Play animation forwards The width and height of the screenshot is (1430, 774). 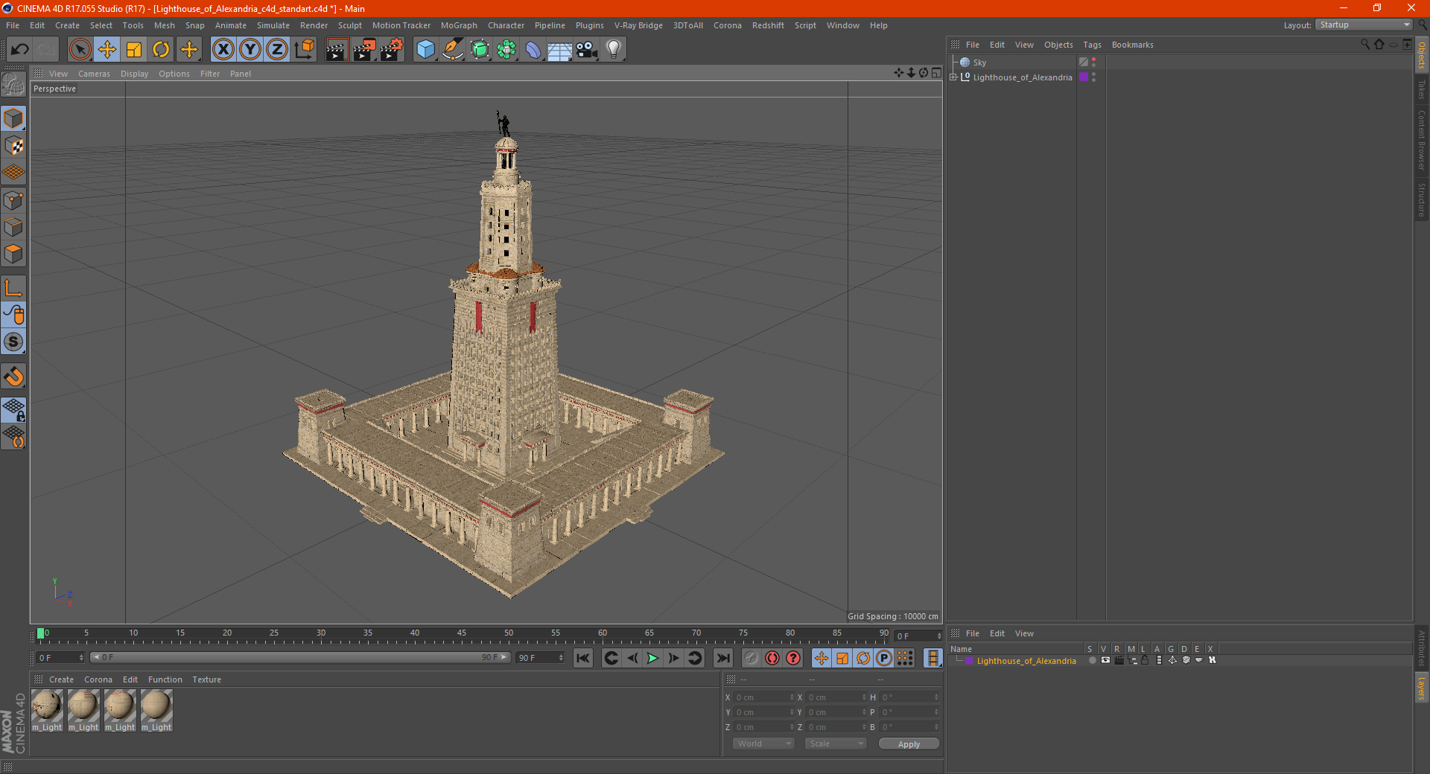(x=652, y=658)
